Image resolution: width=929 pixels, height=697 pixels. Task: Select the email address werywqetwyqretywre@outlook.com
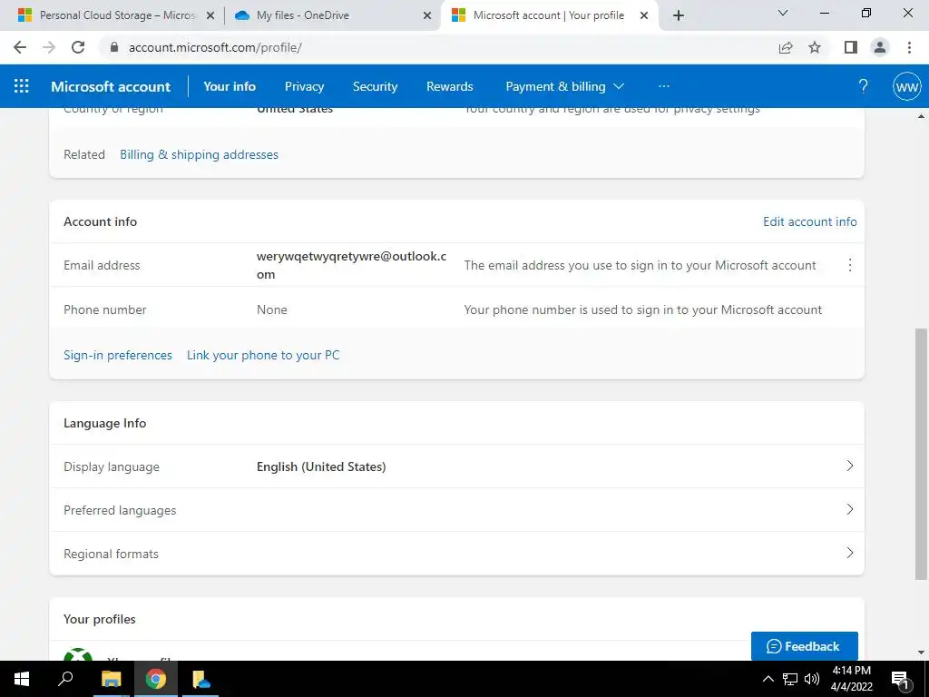point(351,265)
